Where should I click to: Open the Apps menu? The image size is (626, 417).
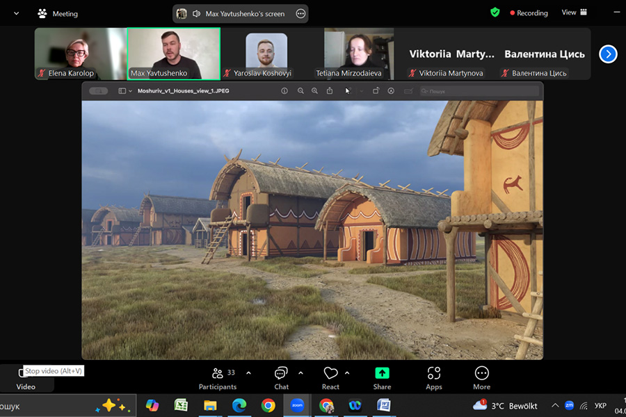point(434,377)
